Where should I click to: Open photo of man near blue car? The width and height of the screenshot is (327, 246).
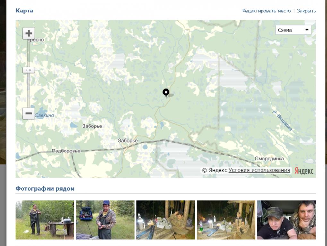(x=105, y=220)
